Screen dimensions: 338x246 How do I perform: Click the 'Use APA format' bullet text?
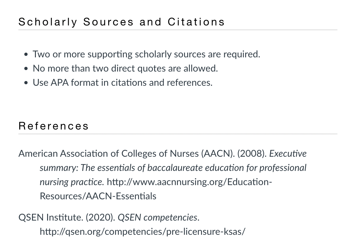pyautogui.click(x=122, y=82)
